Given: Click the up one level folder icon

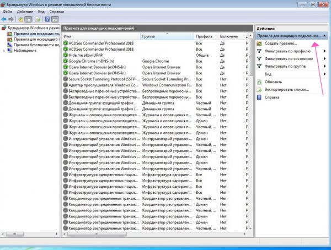Looking at the screenshot, I should pos(20,19).
